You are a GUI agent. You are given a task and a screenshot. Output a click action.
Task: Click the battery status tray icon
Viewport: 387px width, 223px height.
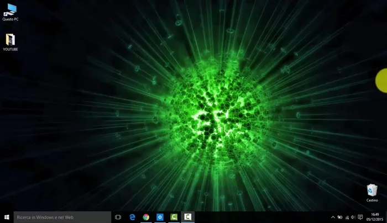(339, 217)
